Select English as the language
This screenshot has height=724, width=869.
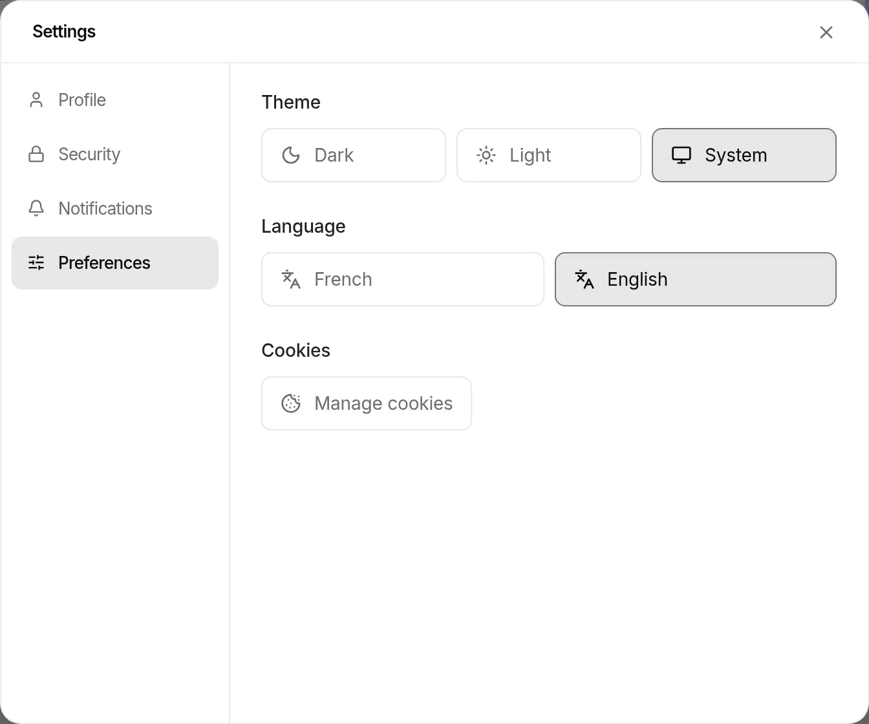(696, 279)
